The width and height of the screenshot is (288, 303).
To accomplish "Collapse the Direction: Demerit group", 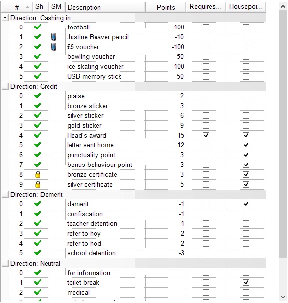I will pyautogui.click(x=5, y=194).
